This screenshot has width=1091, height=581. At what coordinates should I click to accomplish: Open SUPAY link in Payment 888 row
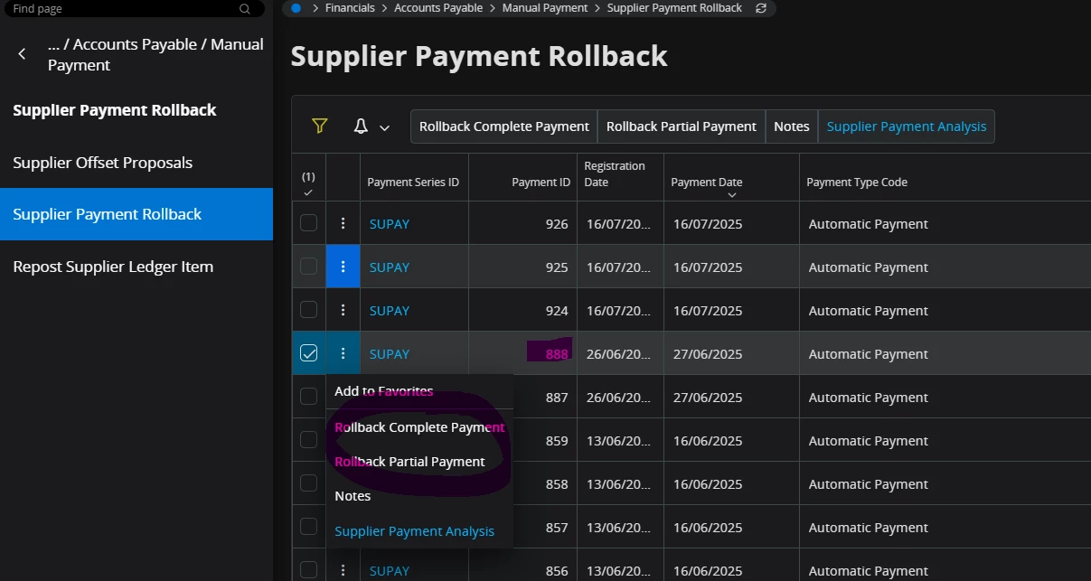(390, 354)
